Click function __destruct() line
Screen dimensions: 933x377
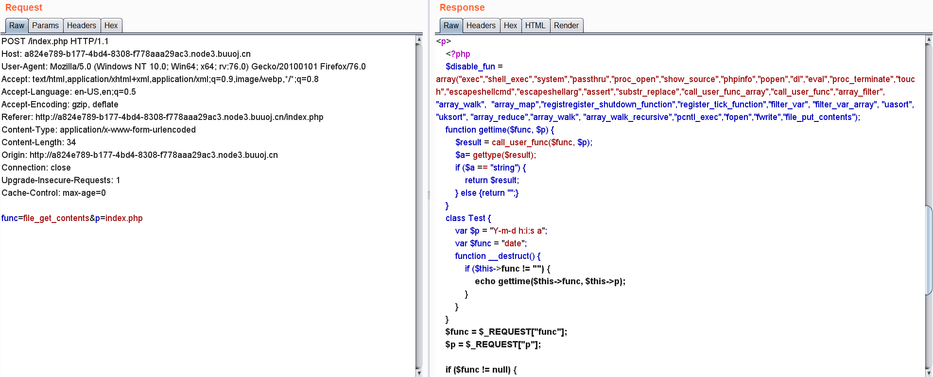[498, 256]
